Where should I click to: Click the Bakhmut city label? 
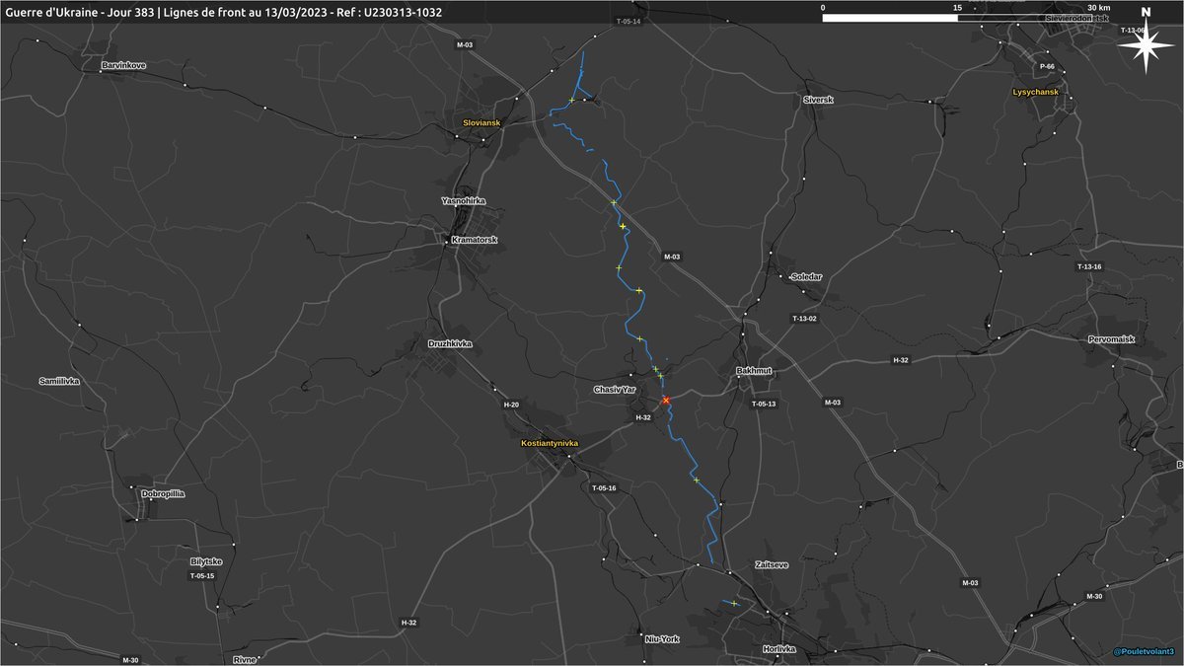click(753, 371)
